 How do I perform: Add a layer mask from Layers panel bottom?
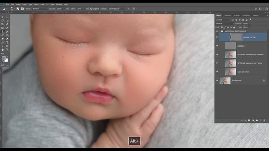249,120
